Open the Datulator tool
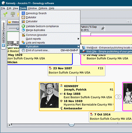The height and width of the screenshot is (133, 132). tap(50, 17)
